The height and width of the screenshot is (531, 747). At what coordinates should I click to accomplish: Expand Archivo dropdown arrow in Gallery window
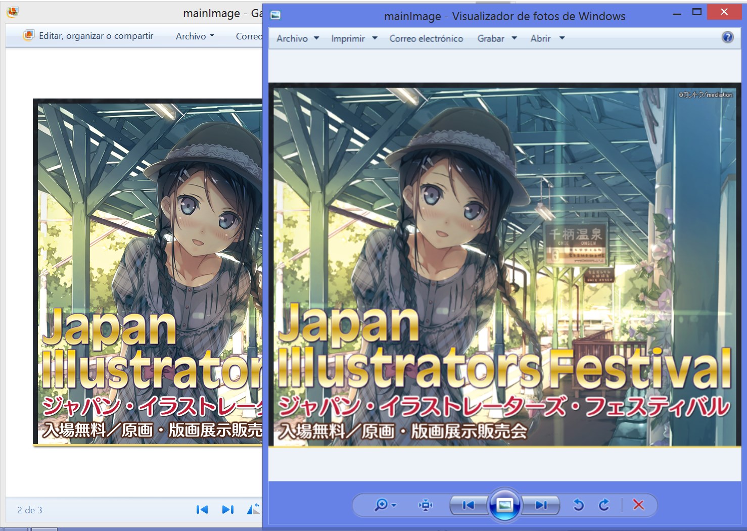[212, 36]
